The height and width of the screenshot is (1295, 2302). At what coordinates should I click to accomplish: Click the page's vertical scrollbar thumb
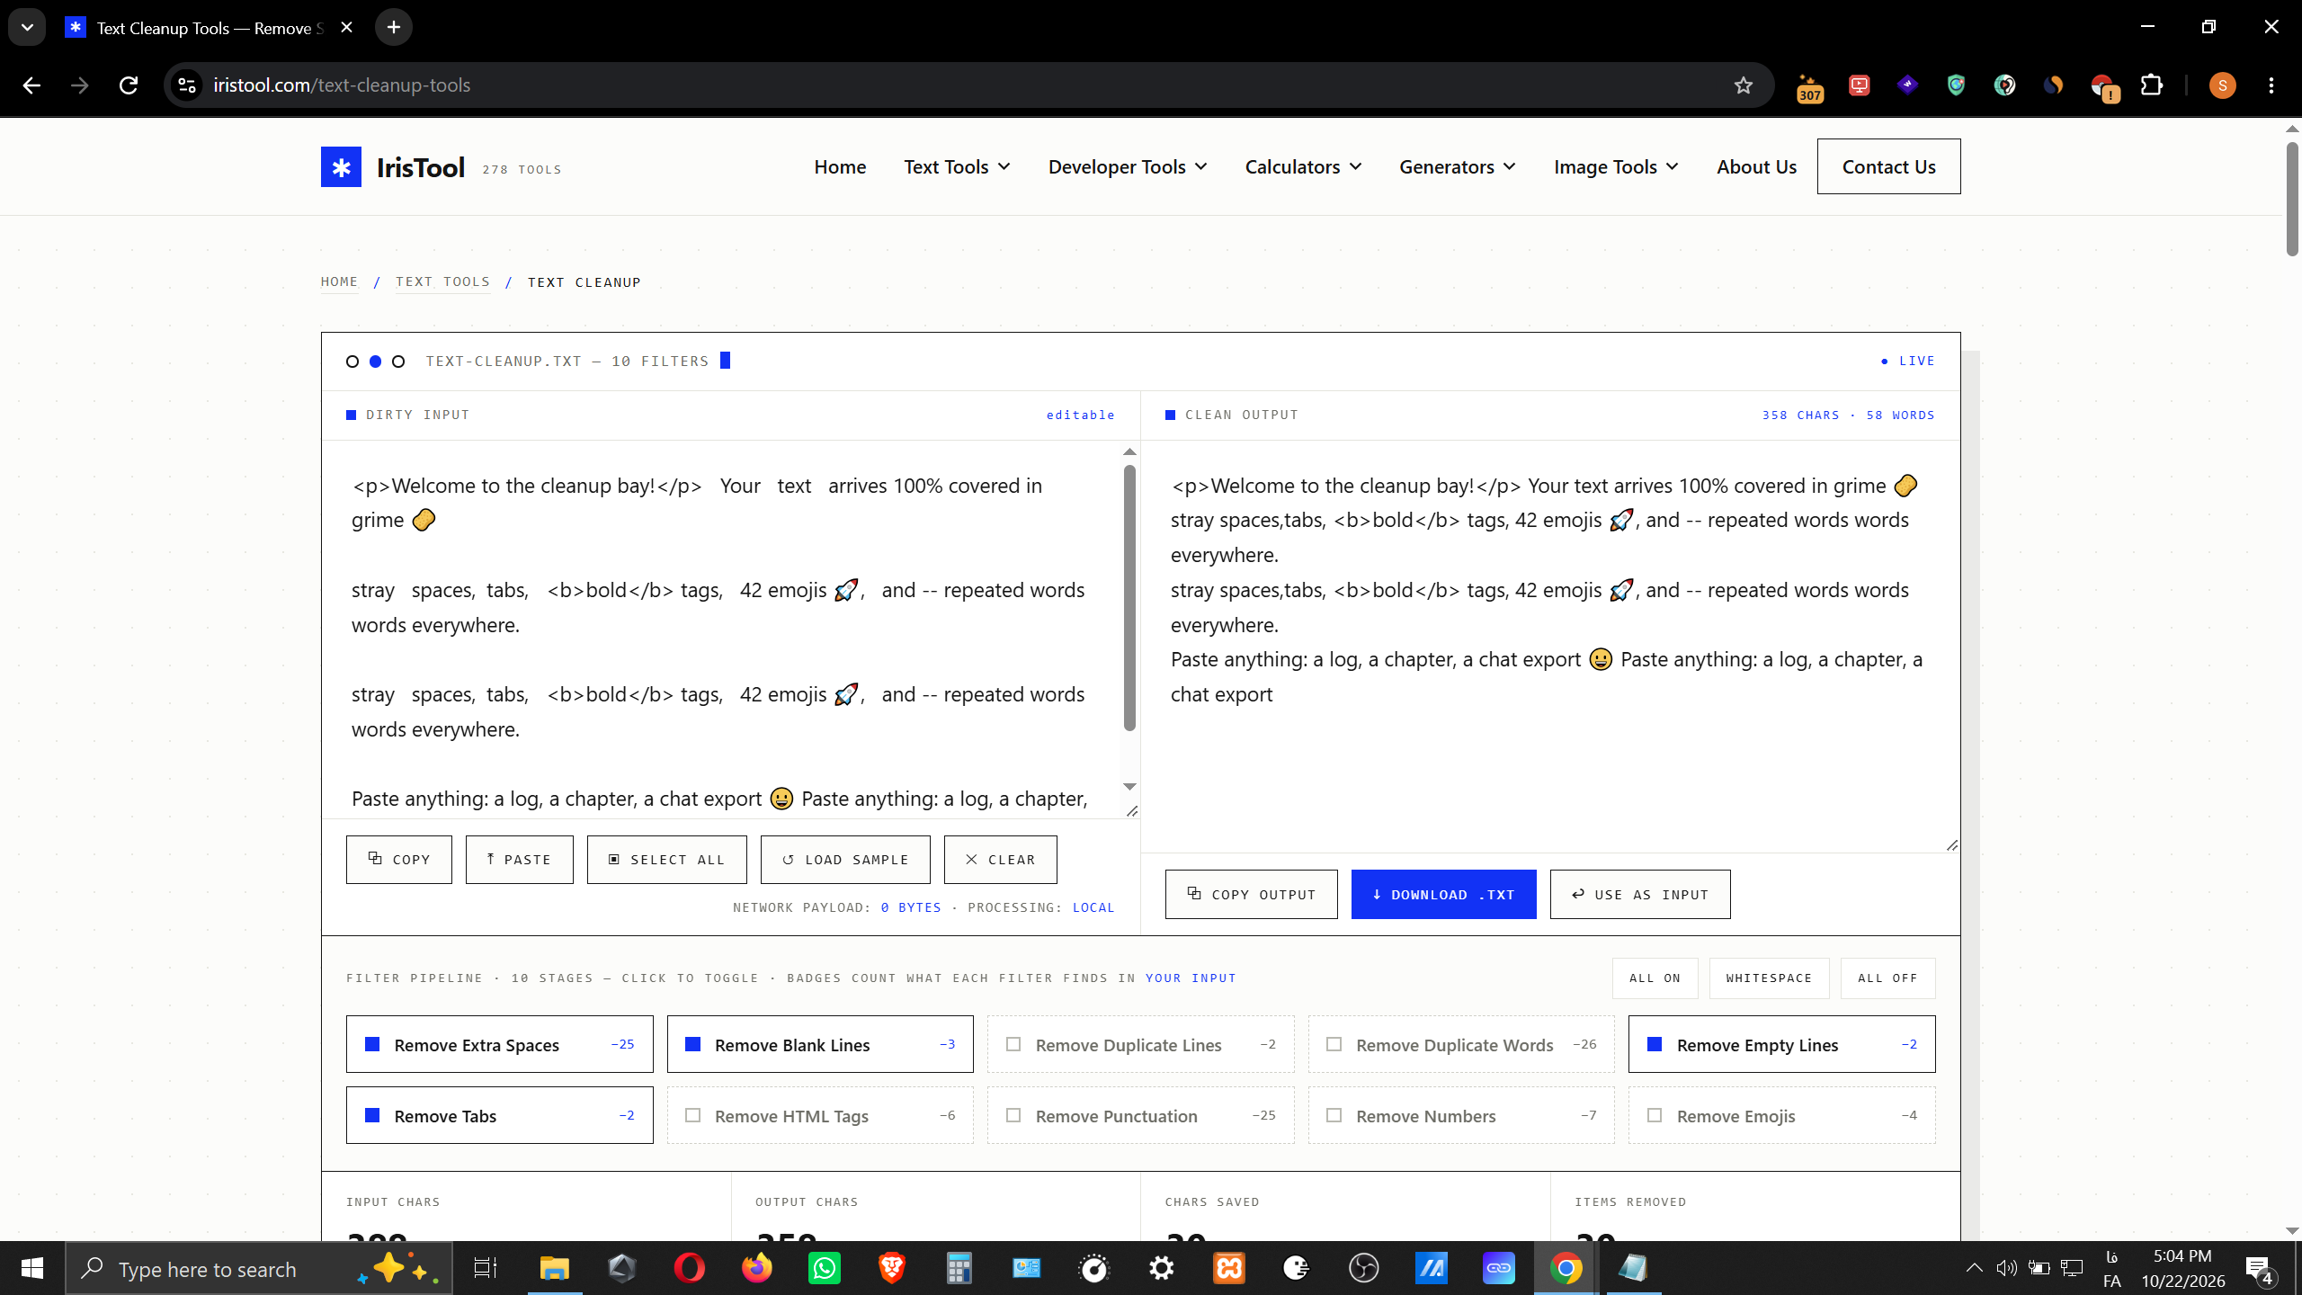[2292, 198]
